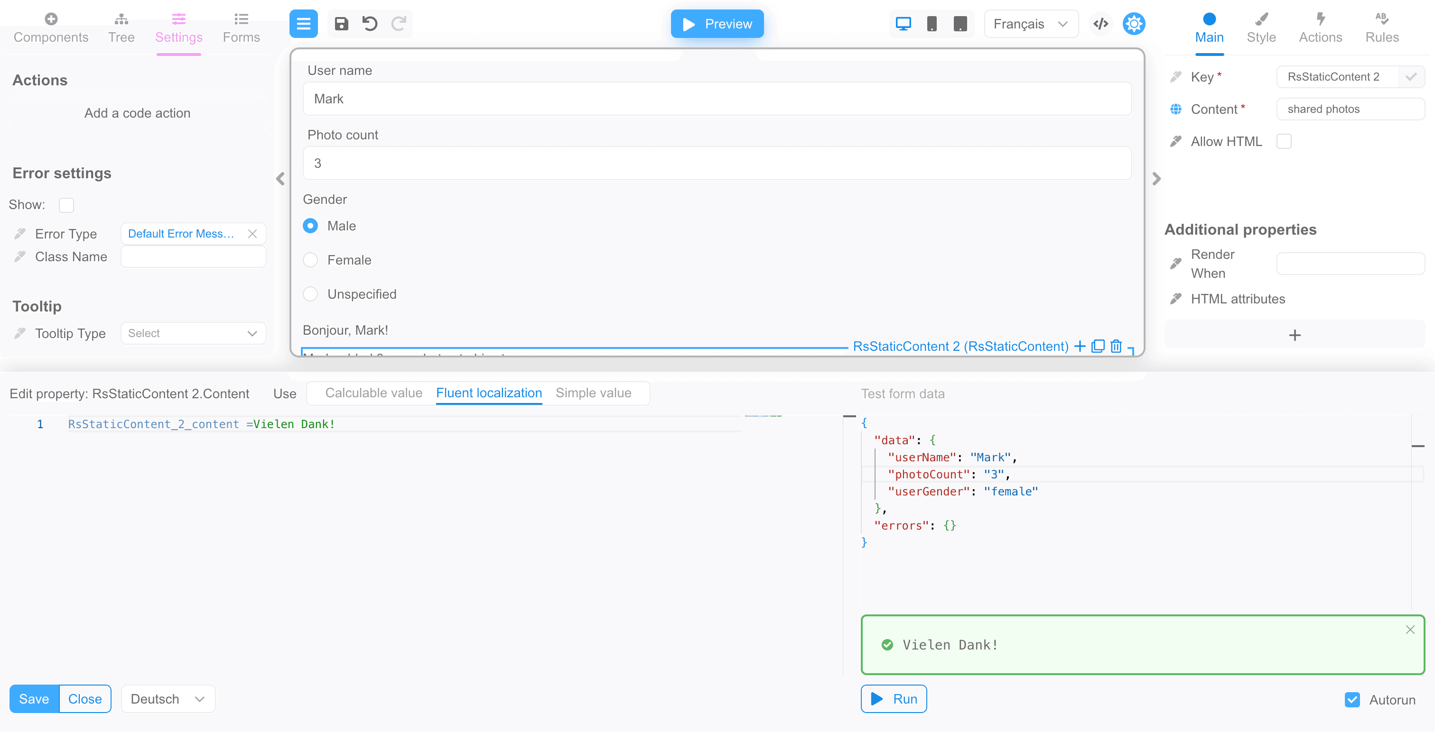The height and width of the screenshot is (732, 1435).
Task: Switch to desktop view icon
Action: pos(903,24)
